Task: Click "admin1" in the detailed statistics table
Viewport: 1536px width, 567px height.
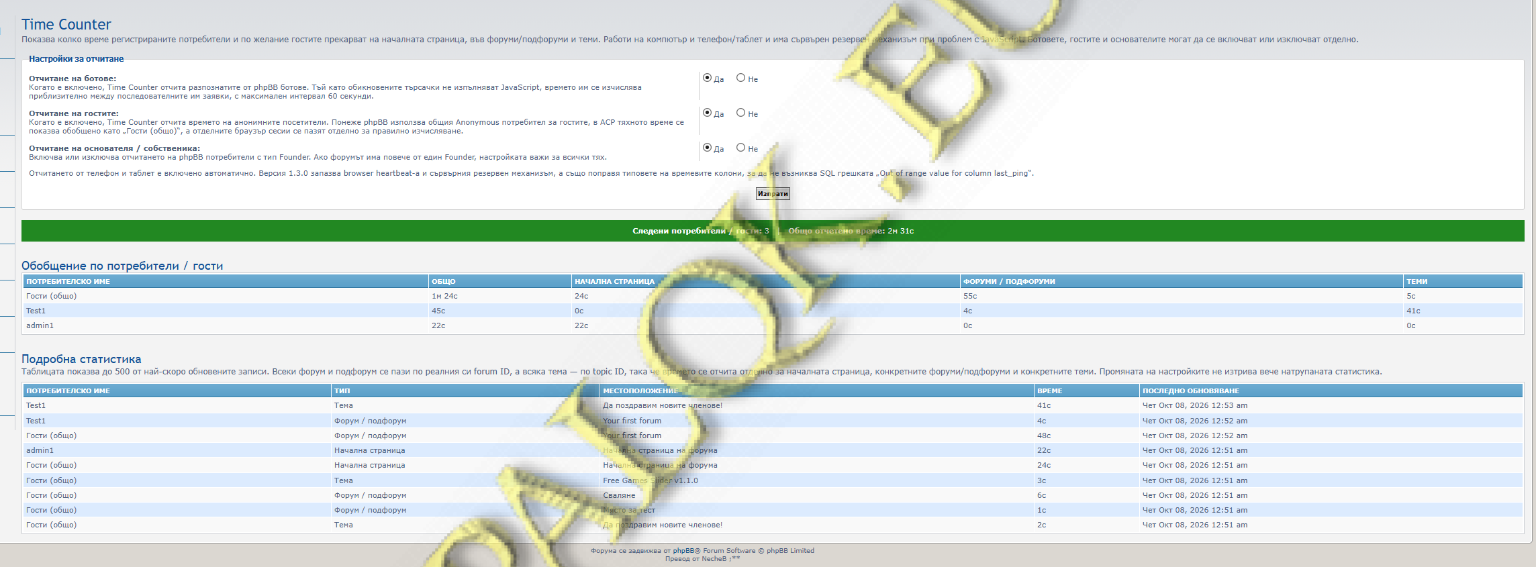Action: [x=40, y=450]
